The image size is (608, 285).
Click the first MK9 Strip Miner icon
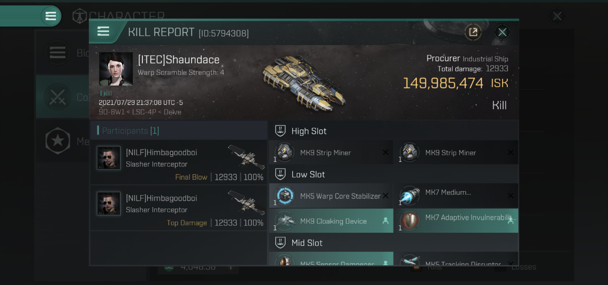coord(285,152)
